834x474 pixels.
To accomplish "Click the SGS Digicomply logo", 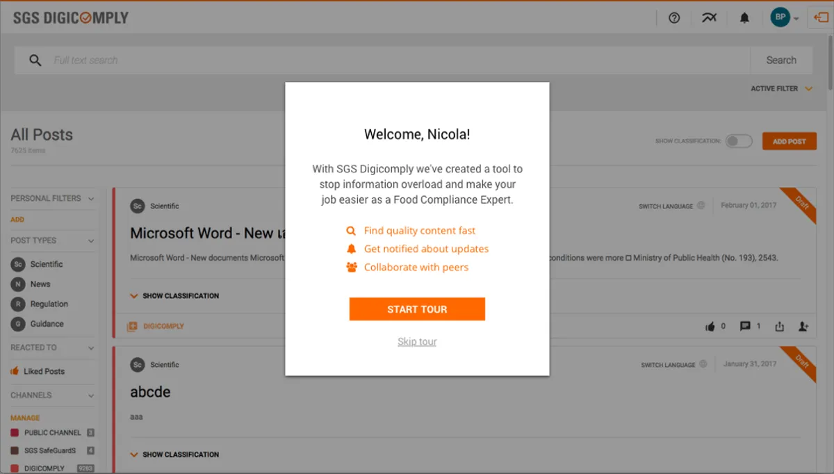I will tap(71, 18).
